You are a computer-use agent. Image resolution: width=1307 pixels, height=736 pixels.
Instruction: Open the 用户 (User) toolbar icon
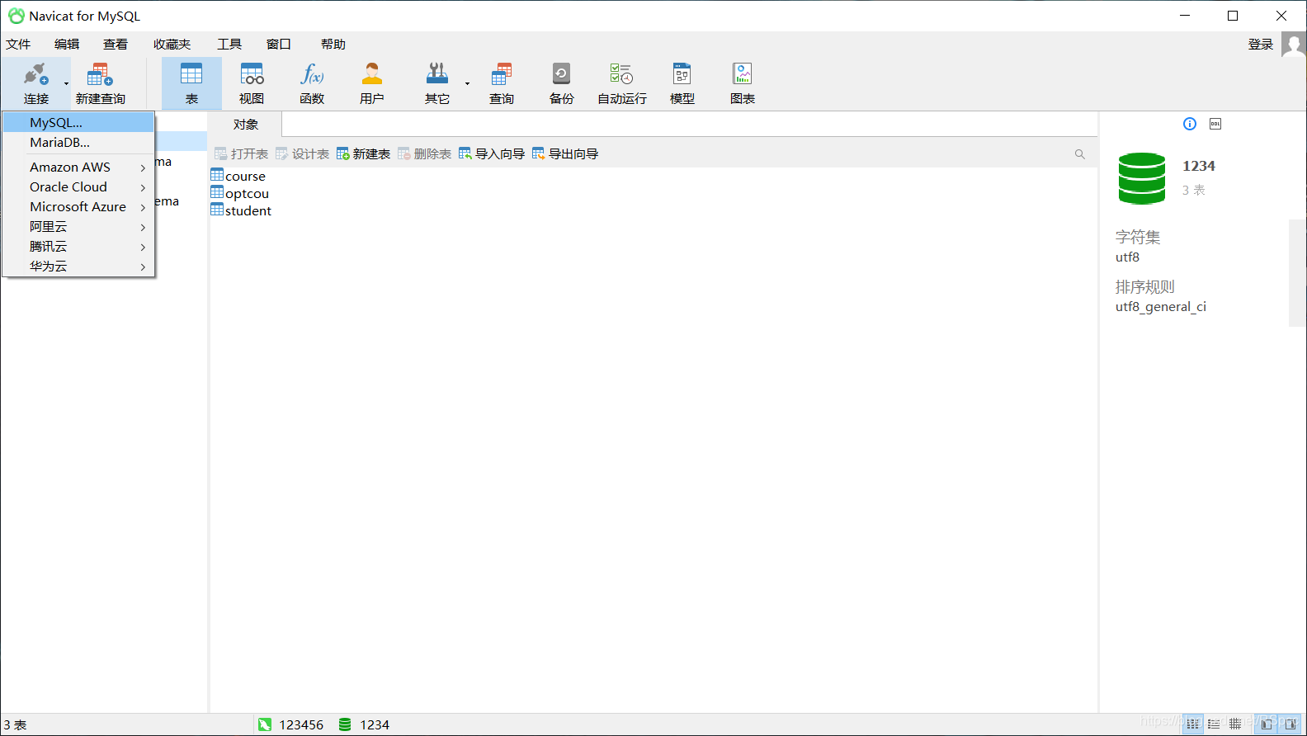[372, 74]
